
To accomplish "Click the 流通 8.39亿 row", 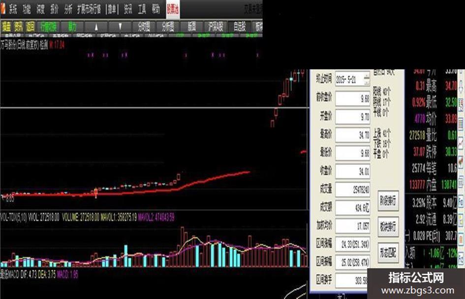I will click(441, 219).
